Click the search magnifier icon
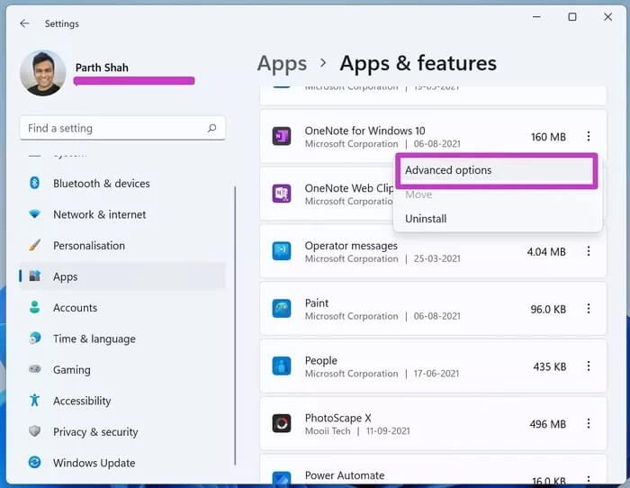This screenshot has height=488, width=630. (211, 128)
